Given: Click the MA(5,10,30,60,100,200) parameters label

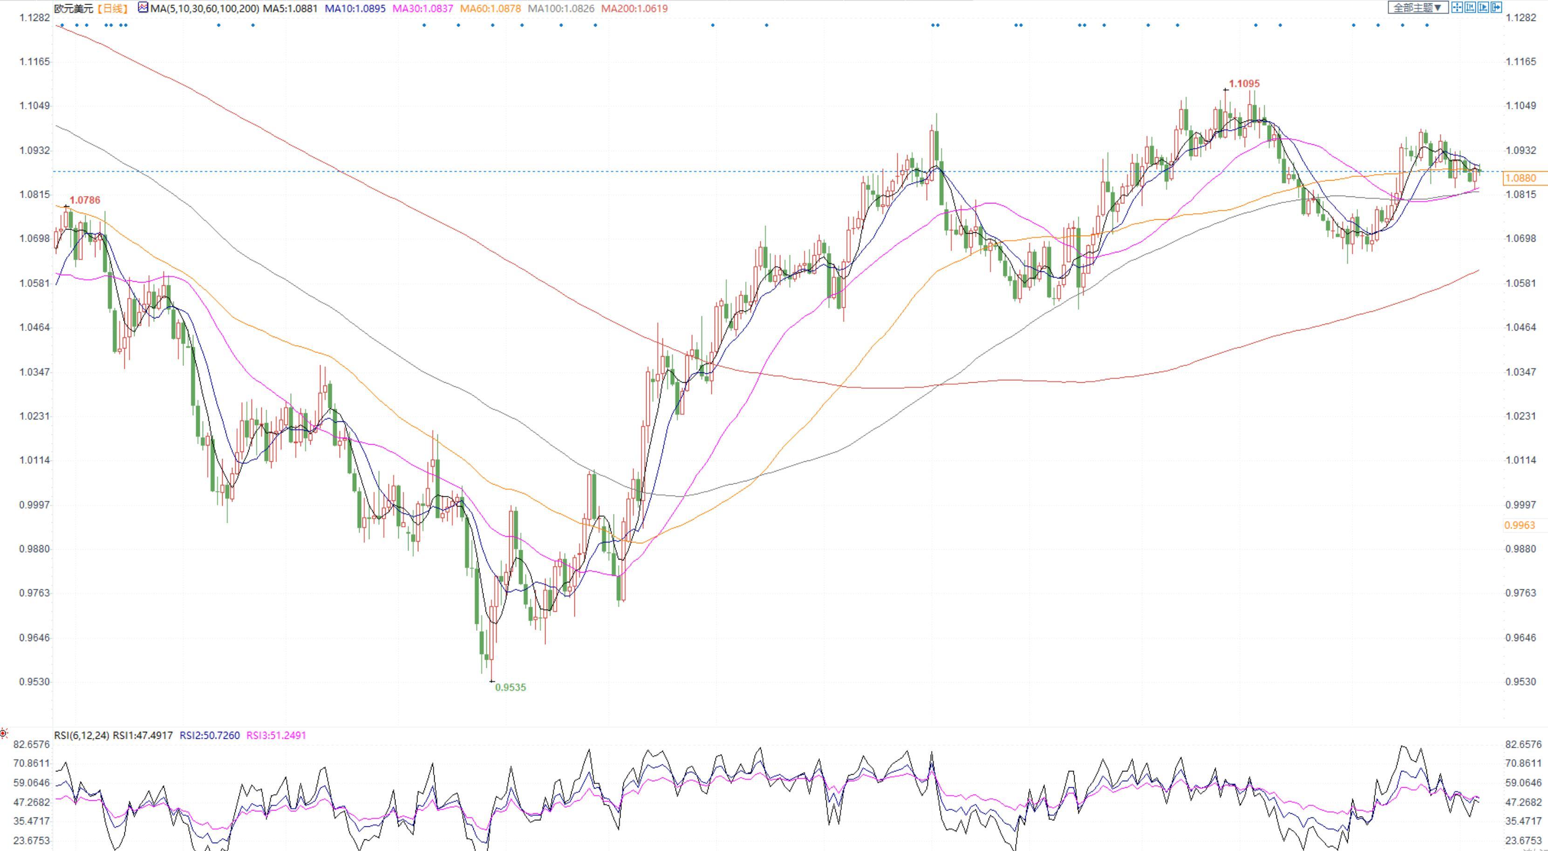Looking at the screenshot, I should click(205, 8).
